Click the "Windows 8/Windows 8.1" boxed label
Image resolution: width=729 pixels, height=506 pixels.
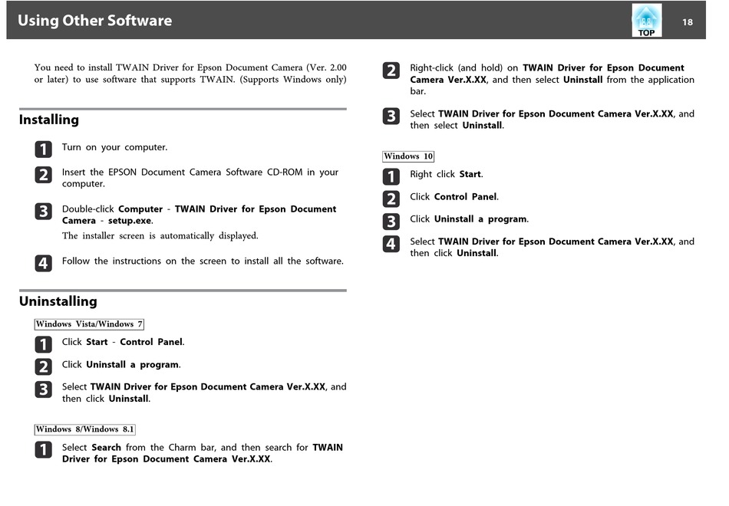pos(85,429)
